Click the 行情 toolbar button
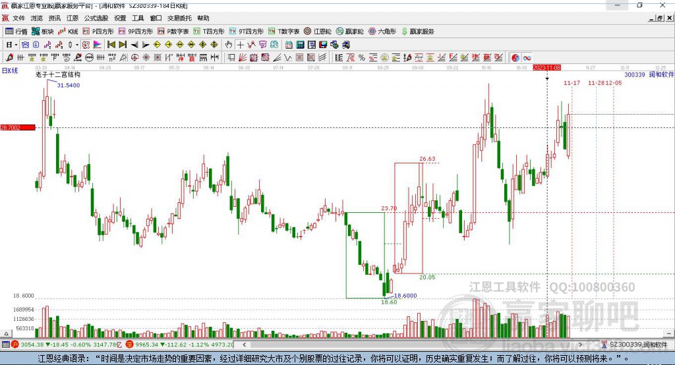The width and height of the screenshot is (675, 365). pos(16,32)
